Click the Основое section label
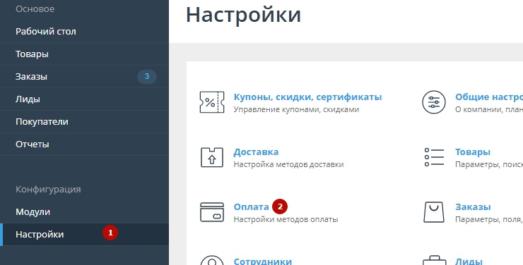 click(x=35, y=9)
